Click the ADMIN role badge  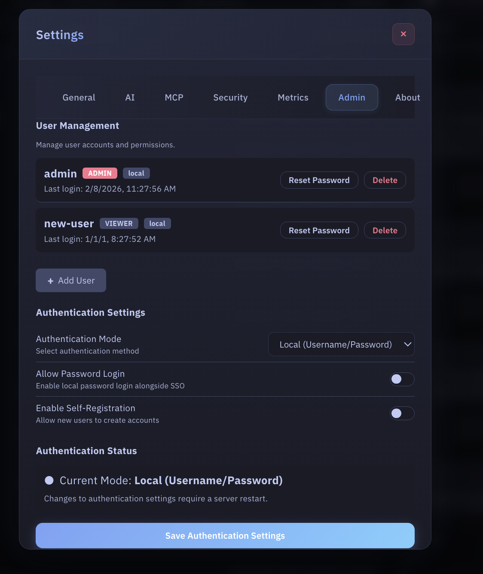click(x=100, y=173)
